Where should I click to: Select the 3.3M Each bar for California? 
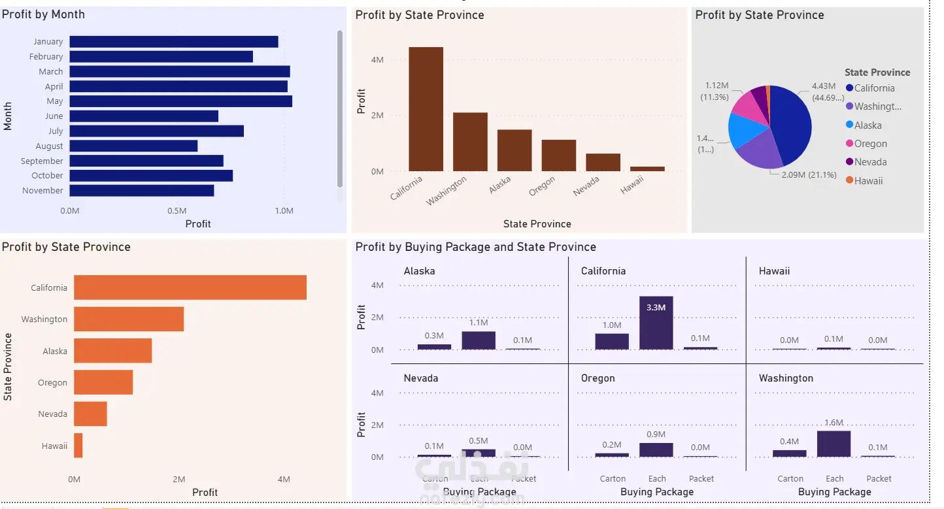click(x=656, y=323)
